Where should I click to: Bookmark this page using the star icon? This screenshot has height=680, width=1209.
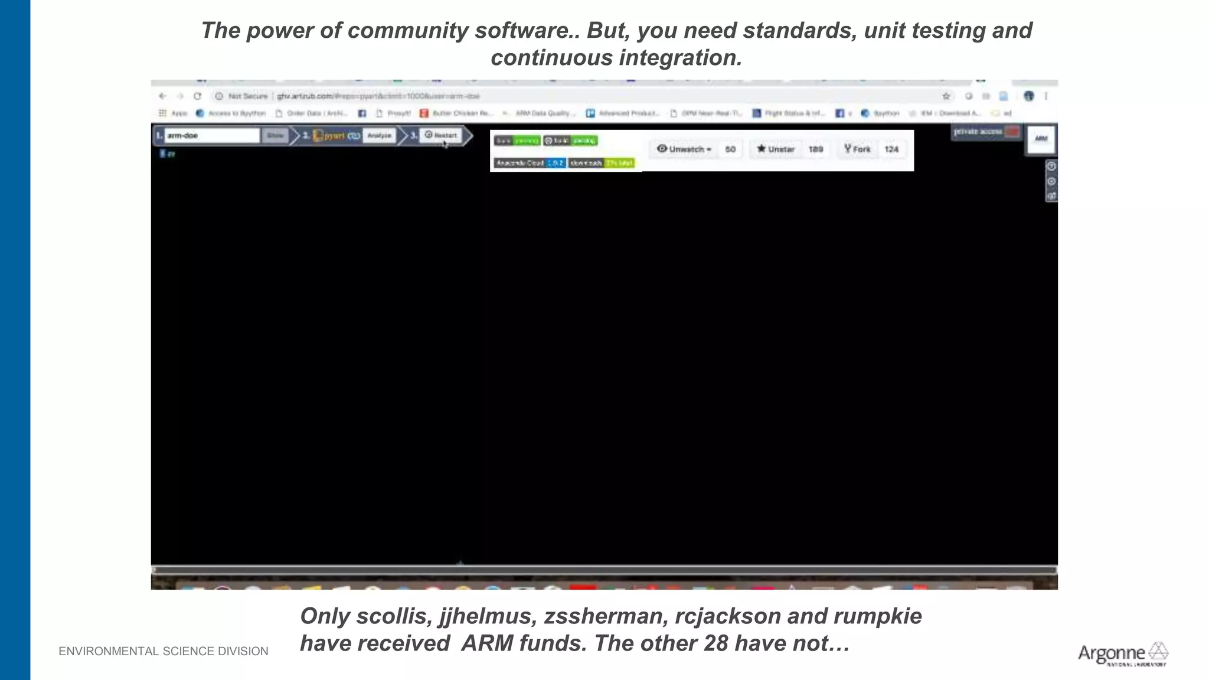click(x=946, y=96)
